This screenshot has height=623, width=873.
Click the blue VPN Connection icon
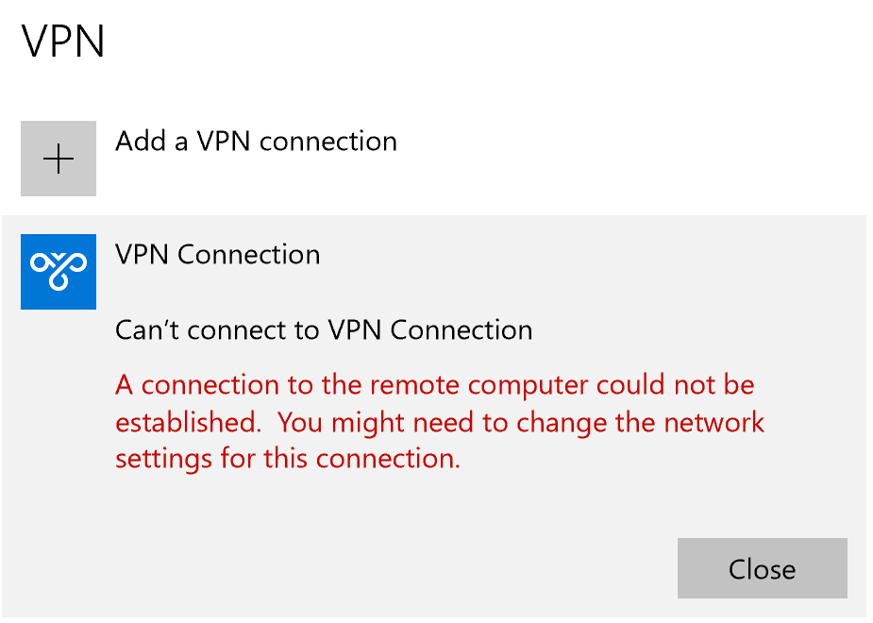(x=59, y=272)
